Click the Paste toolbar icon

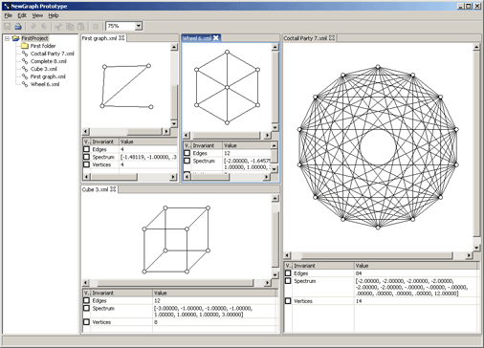click(x=81, y=27)
